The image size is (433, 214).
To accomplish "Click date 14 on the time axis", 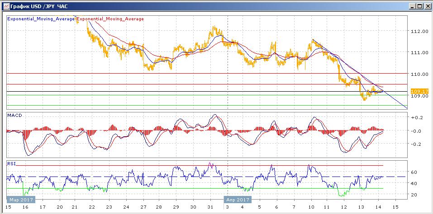I will point(379,207).
